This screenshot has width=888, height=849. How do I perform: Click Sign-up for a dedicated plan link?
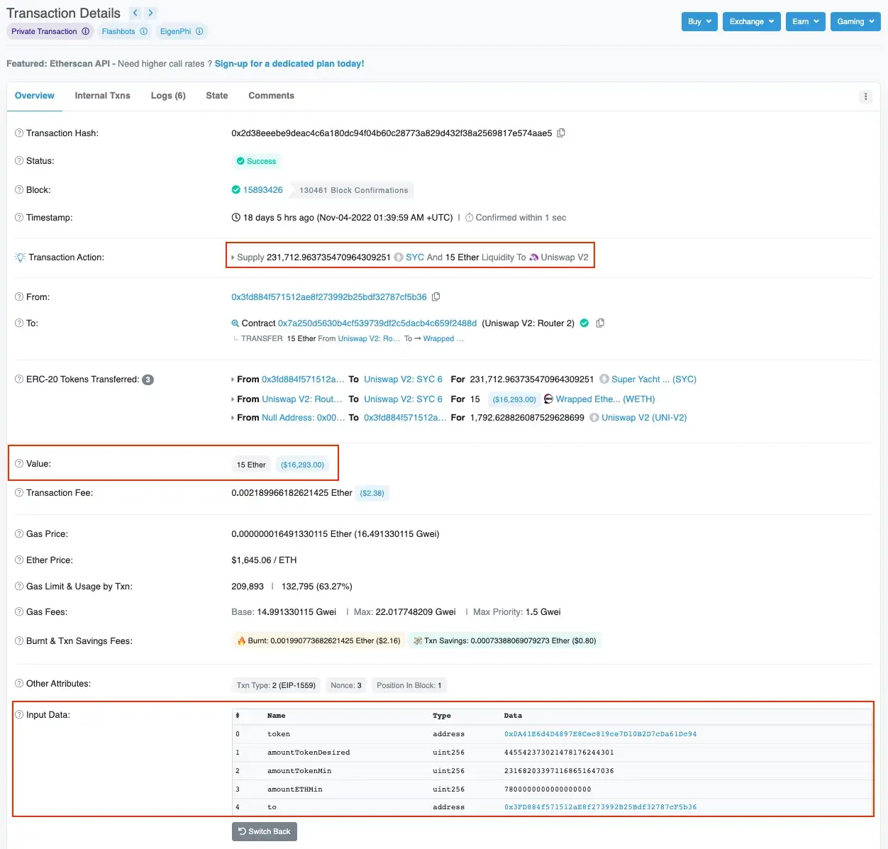pyautogui.click(x=289, y=63)
